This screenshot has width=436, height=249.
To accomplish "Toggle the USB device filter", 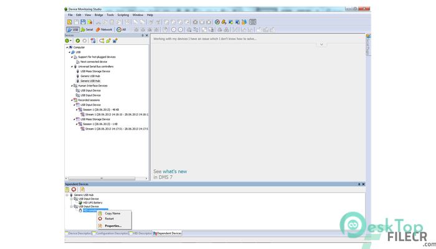I will 73,29.
